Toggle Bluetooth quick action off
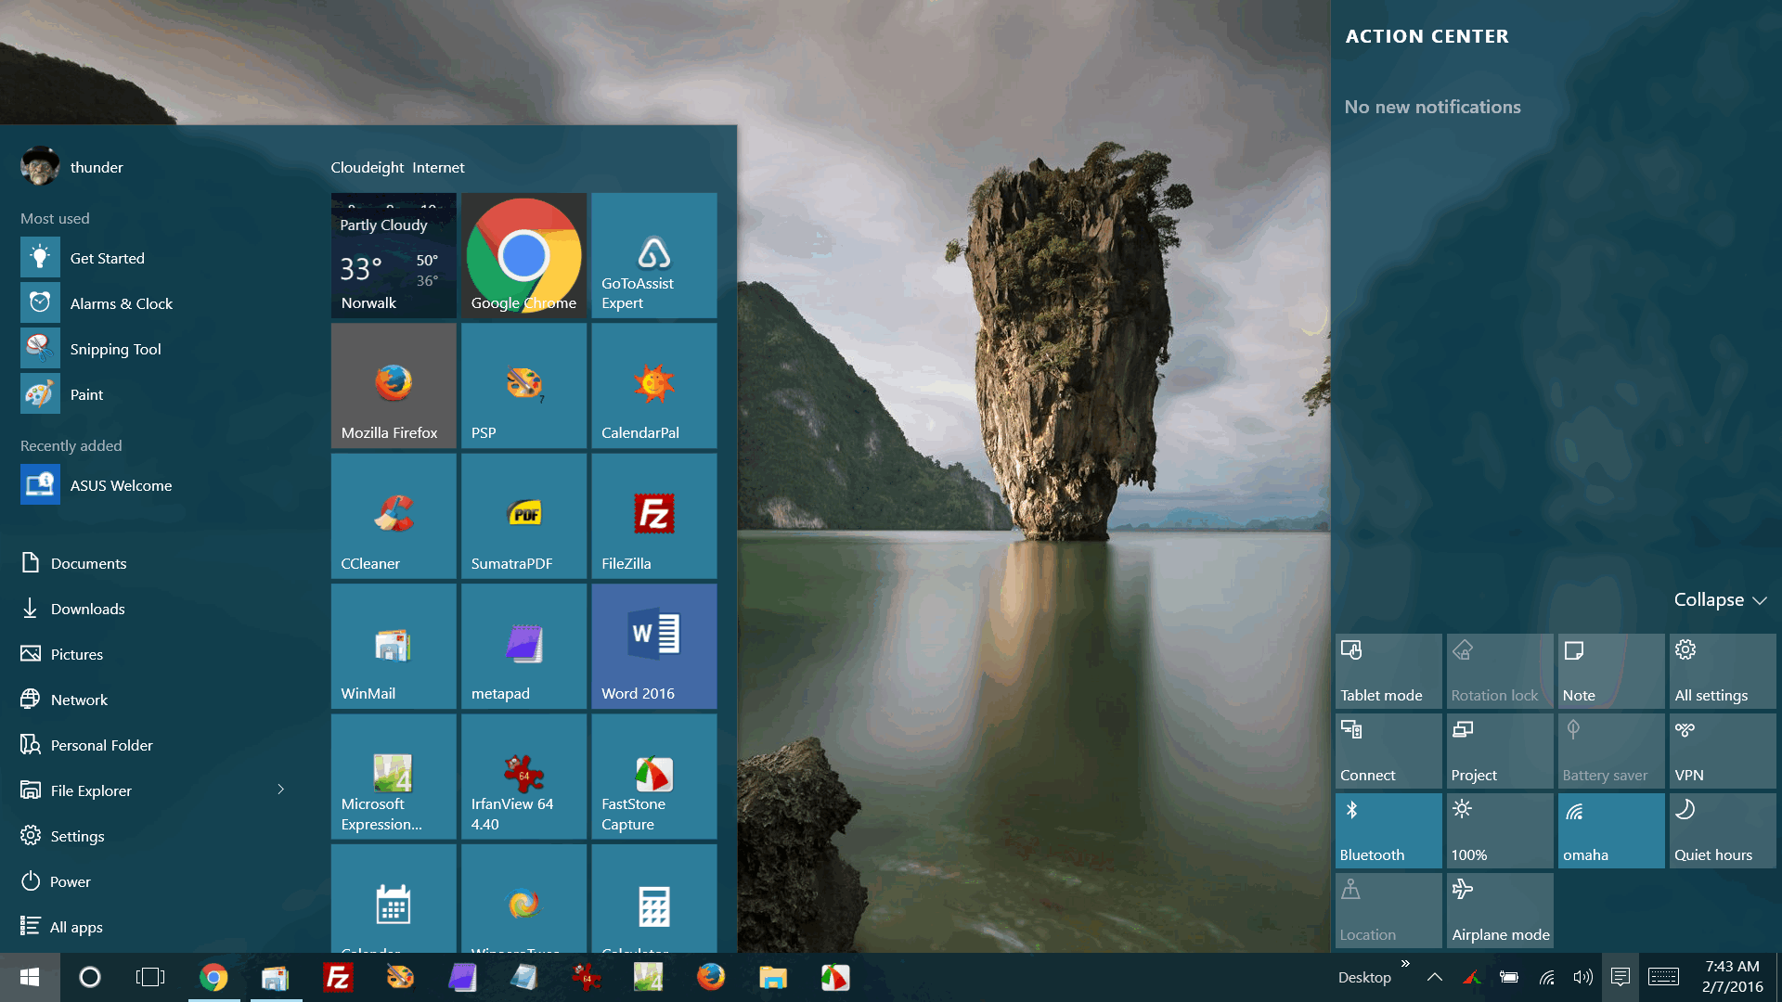Image resolution: width=1782 pixels, height=1002 pixels. (1388, 830)
